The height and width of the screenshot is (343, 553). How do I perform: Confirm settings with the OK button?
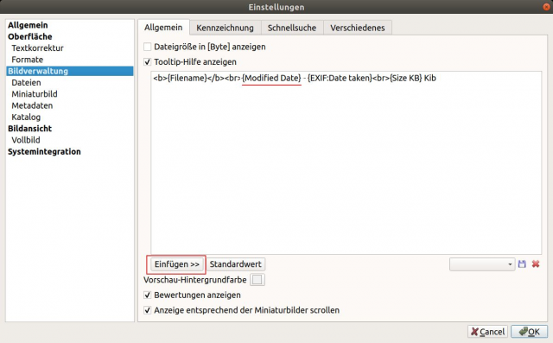[x=530, y=332]
